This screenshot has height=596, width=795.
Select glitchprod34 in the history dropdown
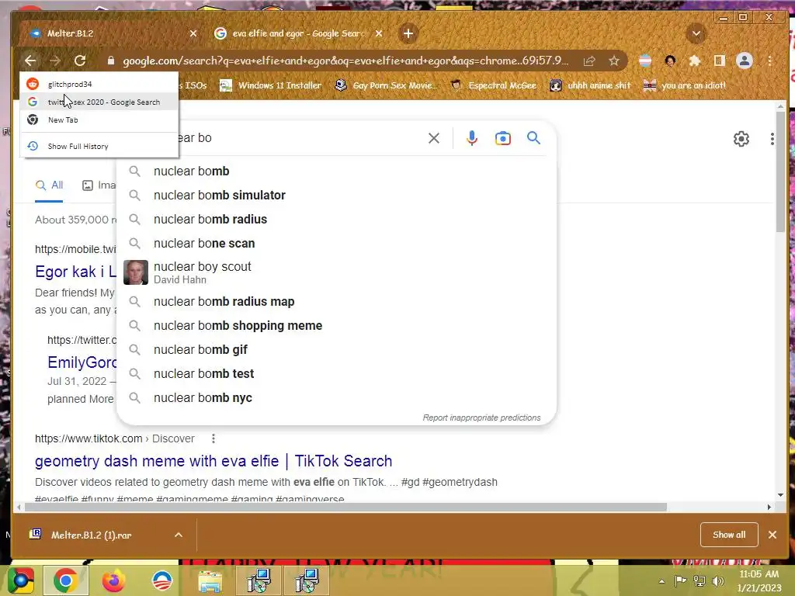pos(99,84)
